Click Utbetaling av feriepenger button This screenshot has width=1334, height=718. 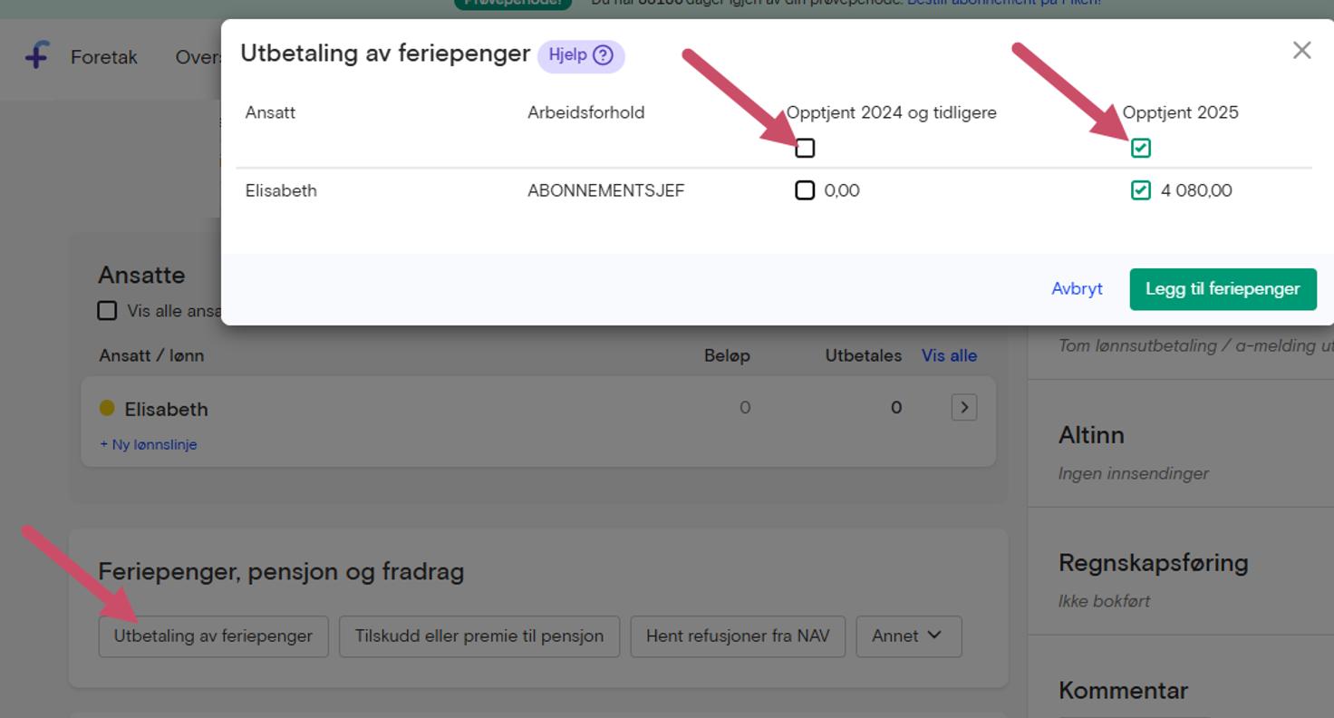click(x=213, y=636)
